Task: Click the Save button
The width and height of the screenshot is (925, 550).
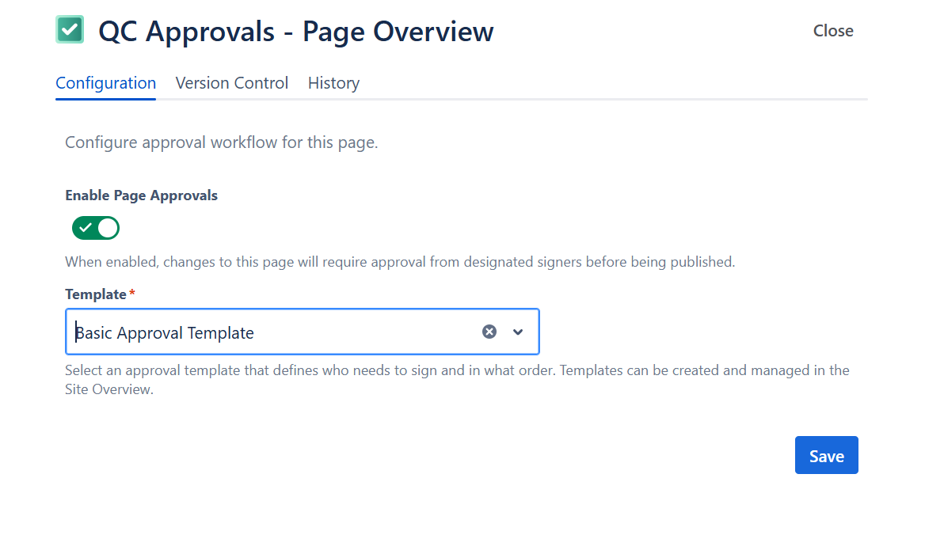Action: point(827,455)
